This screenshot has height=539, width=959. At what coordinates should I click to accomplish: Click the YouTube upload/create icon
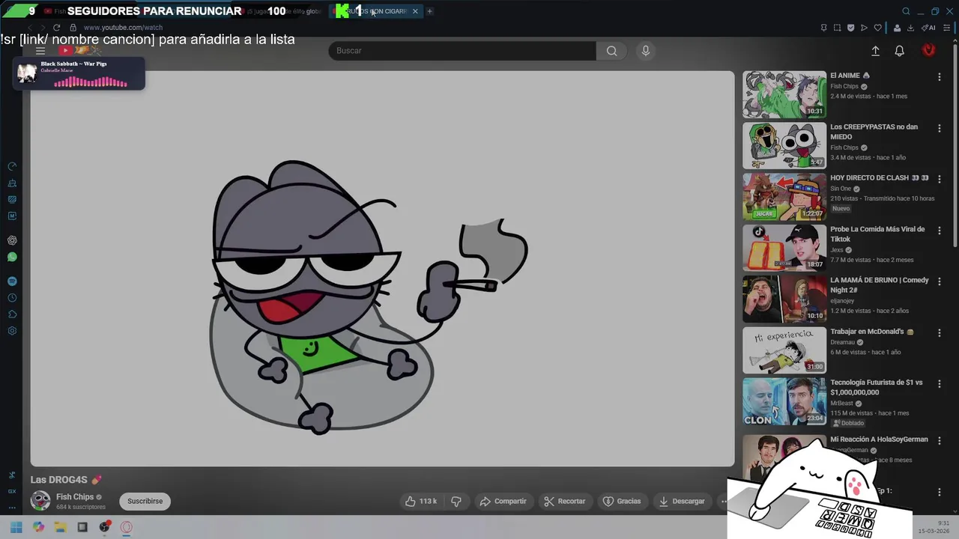coord(875,51)
